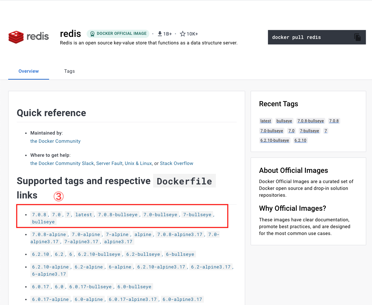This screenshot has height=305, width=372.
Task: Open the 7.0.8-bullseye recent tag
Action: [311, 121]
